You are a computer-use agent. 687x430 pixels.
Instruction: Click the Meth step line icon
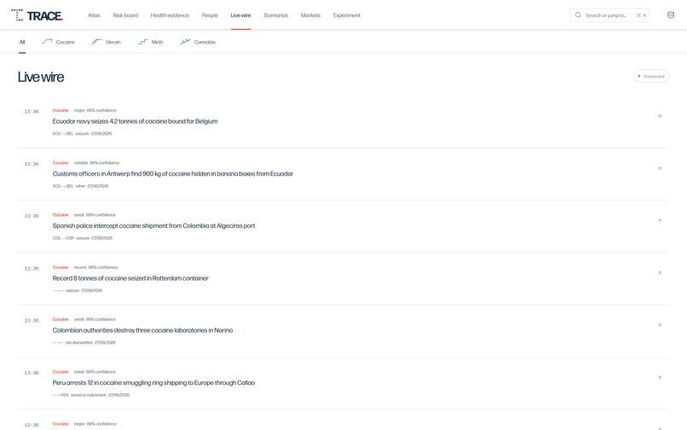[x=143, y=42]
